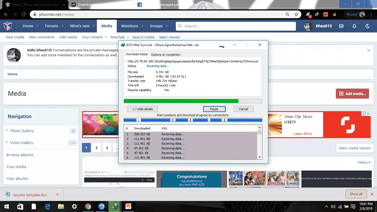Pause the Mist Survival download

pyautogui.click(x=214, y=109)
